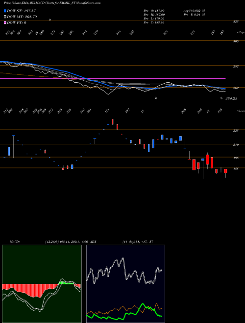Click the 323 price axis label
Screen dimensions: 245x323
236,22
